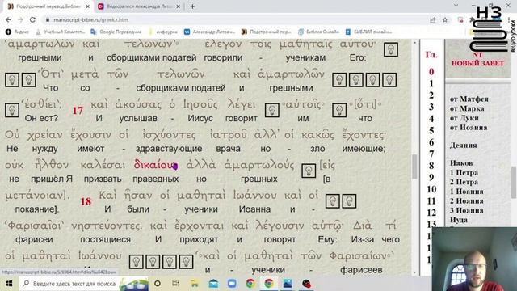Viewport: 517px width, 291px height.
Task: Click the red recorder icon on the taskbar
Action: coord(306,284)
